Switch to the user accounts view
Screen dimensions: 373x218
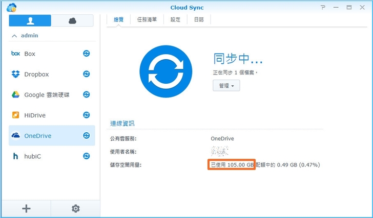[30, 20]
